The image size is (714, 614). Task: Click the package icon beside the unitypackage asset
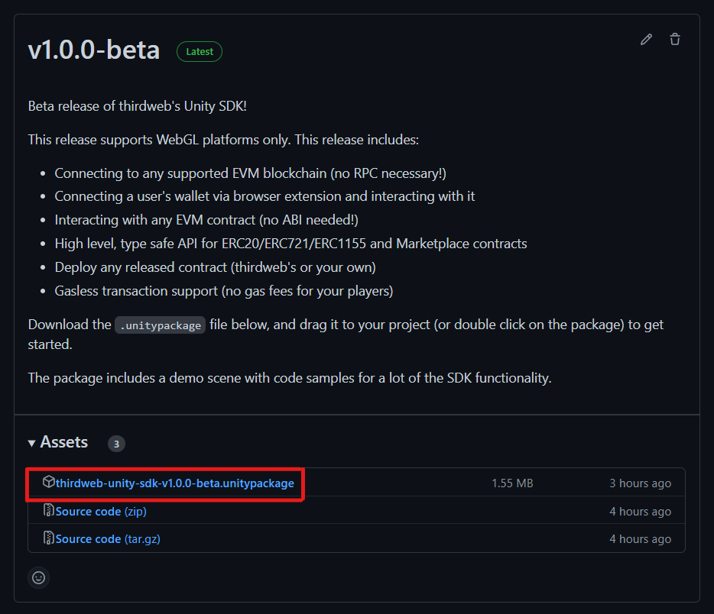[49, 482]
